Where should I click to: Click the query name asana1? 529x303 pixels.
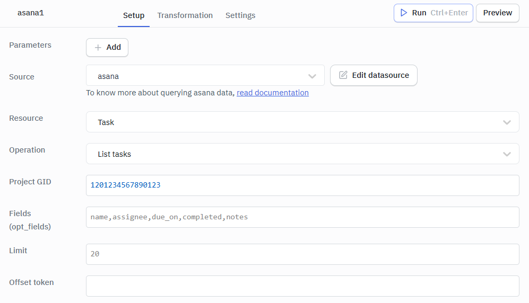coord(31,13)
